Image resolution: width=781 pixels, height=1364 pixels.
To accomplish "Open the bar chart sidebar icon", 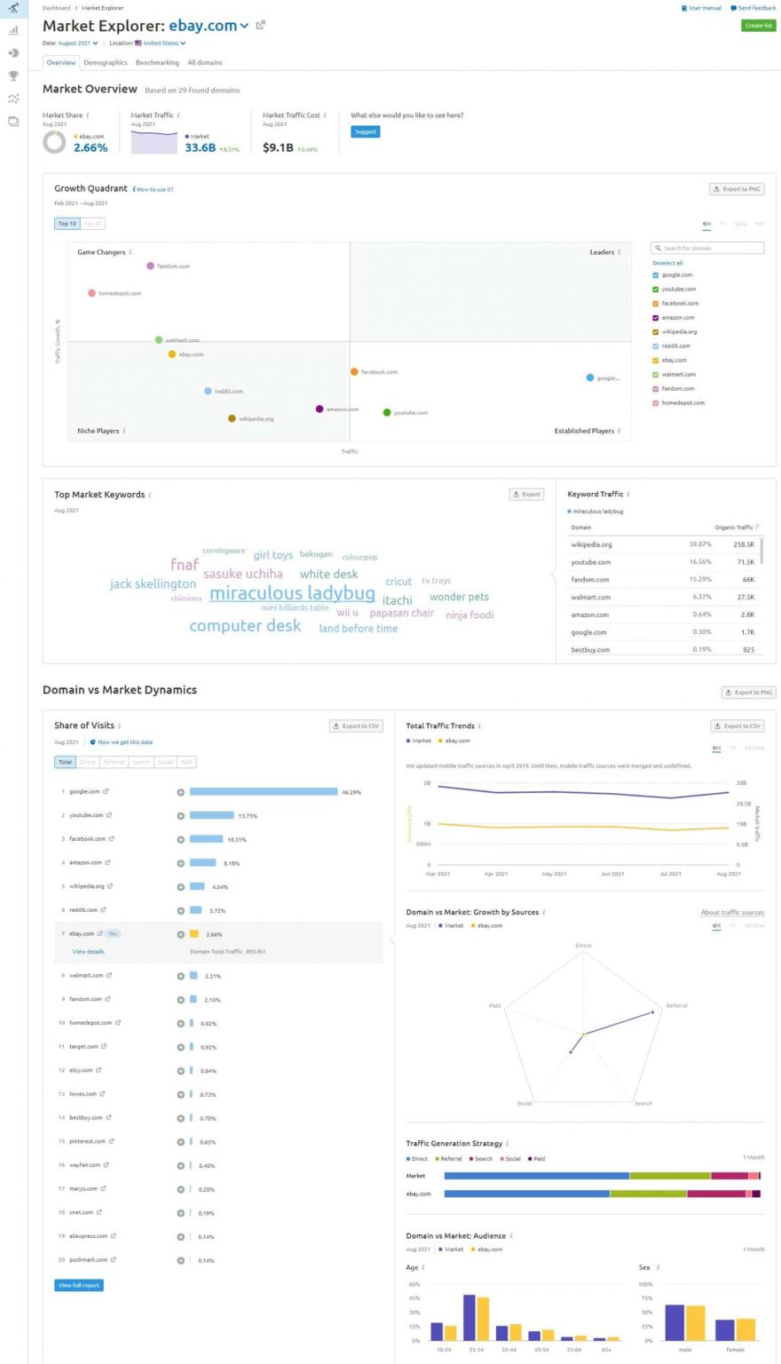I will tap(13, 30).
